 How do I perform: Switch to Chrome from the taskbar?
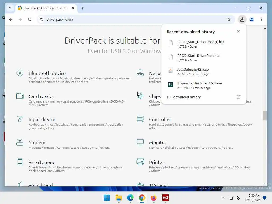point(142,198)
